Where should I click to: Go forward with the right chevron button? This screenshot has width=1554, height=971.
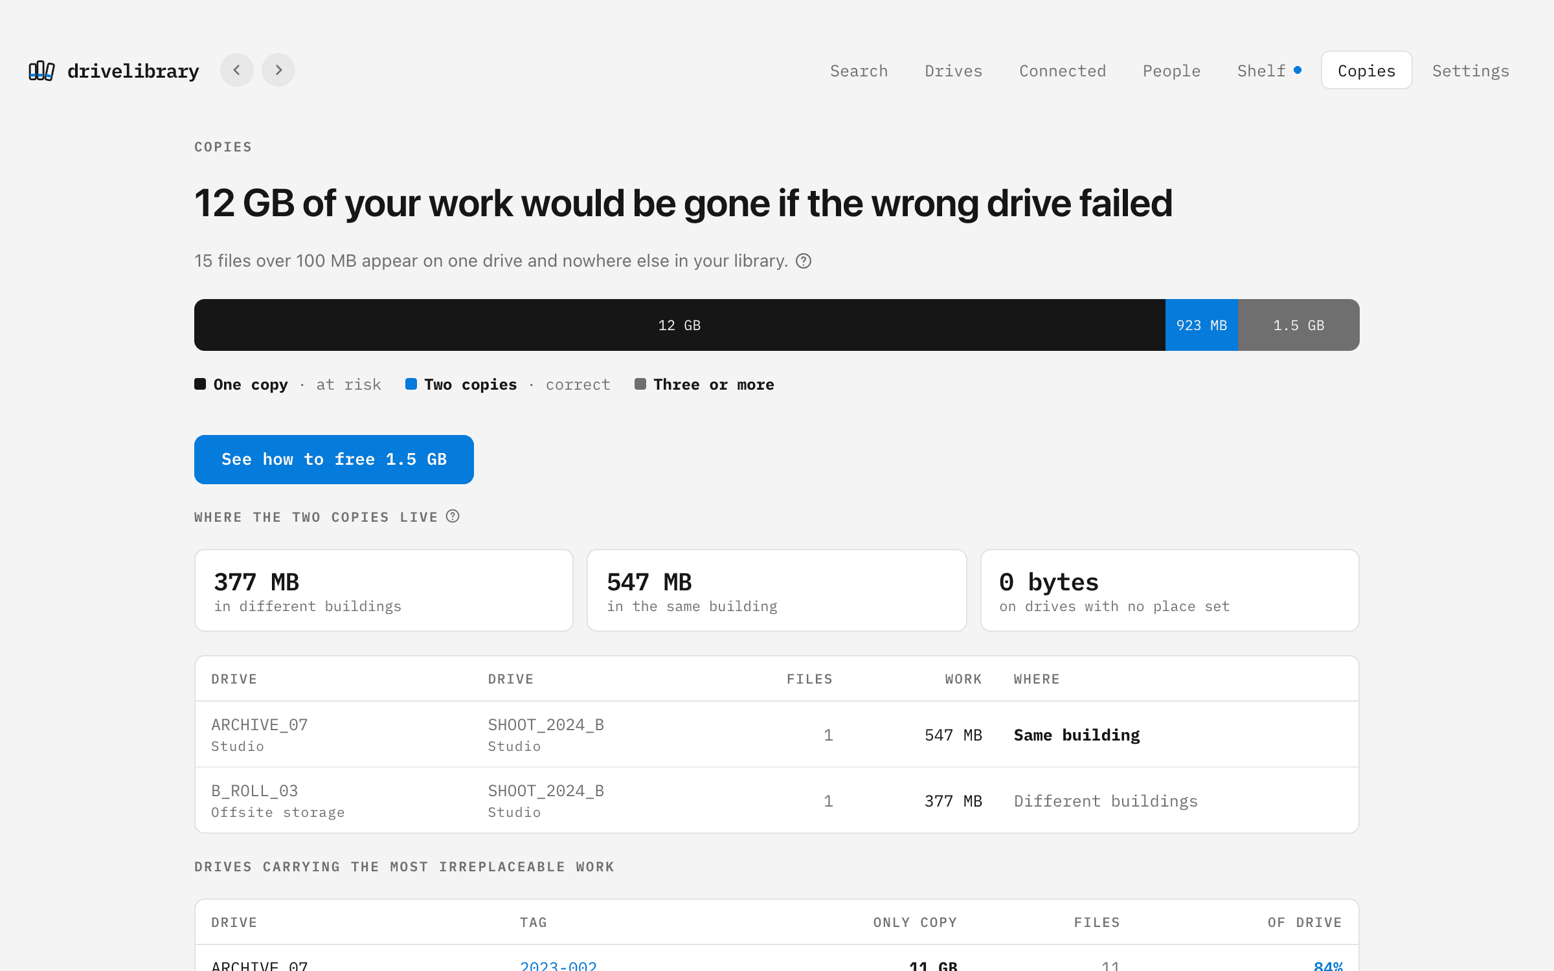point(278,70)
